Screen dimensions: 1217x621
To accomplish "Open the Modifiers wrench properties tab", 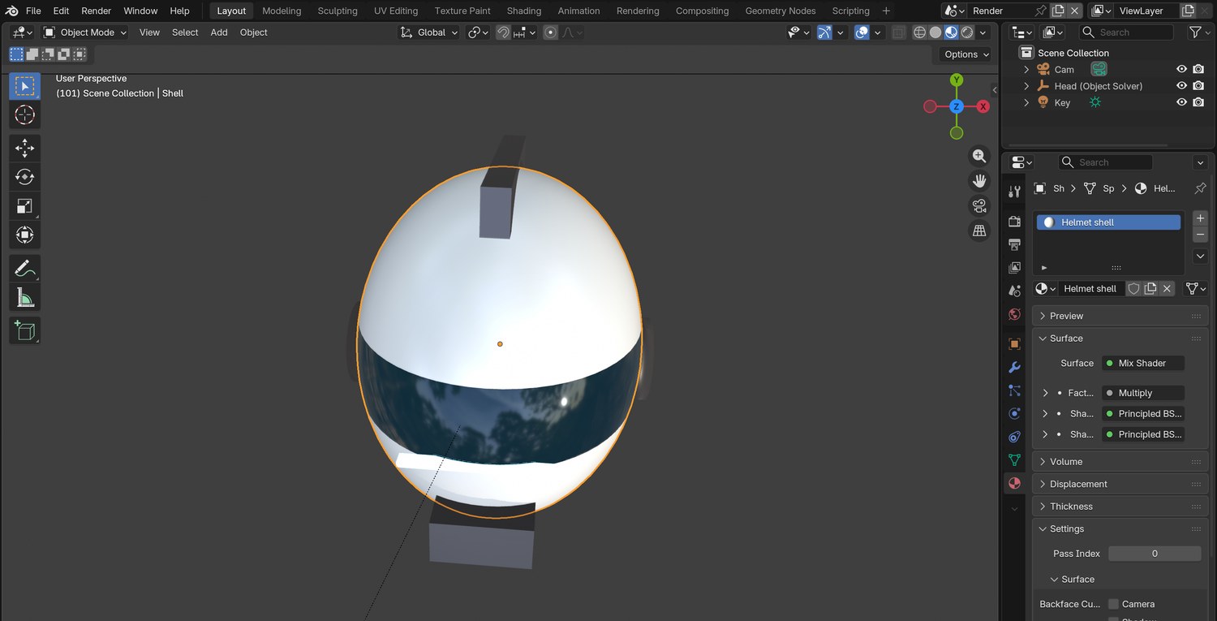I will tap(1014, 368).
